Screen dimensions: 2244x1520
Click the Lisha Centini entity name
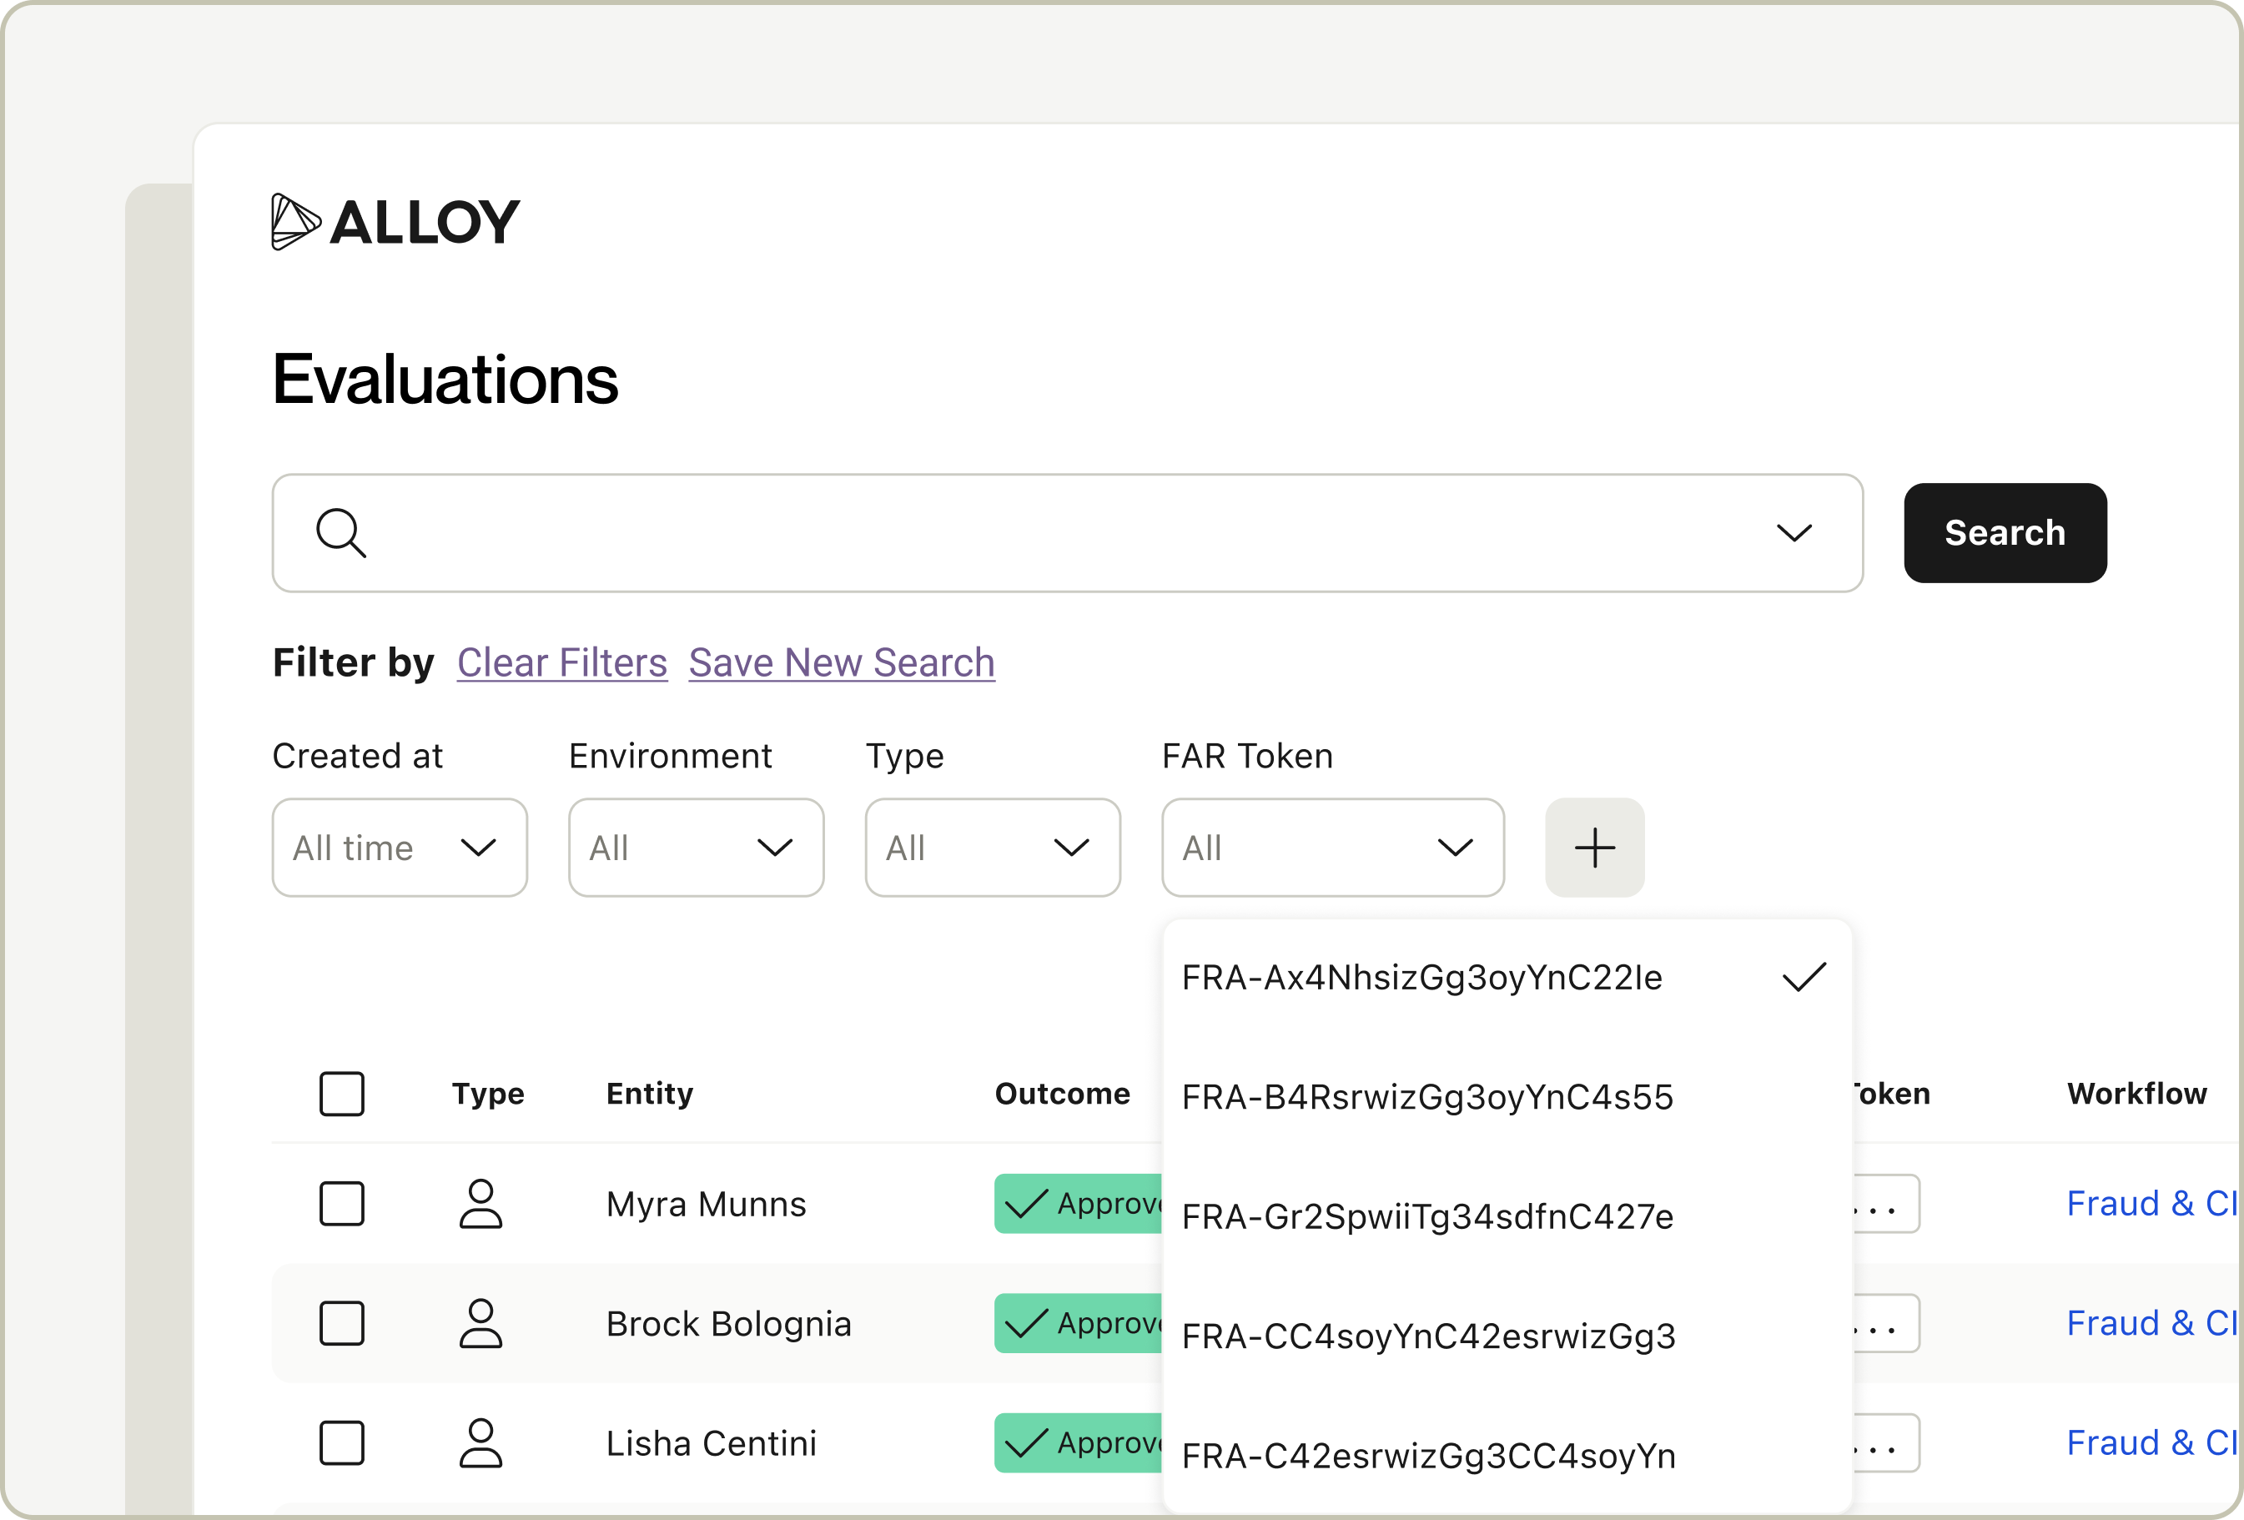[712, 1444]
